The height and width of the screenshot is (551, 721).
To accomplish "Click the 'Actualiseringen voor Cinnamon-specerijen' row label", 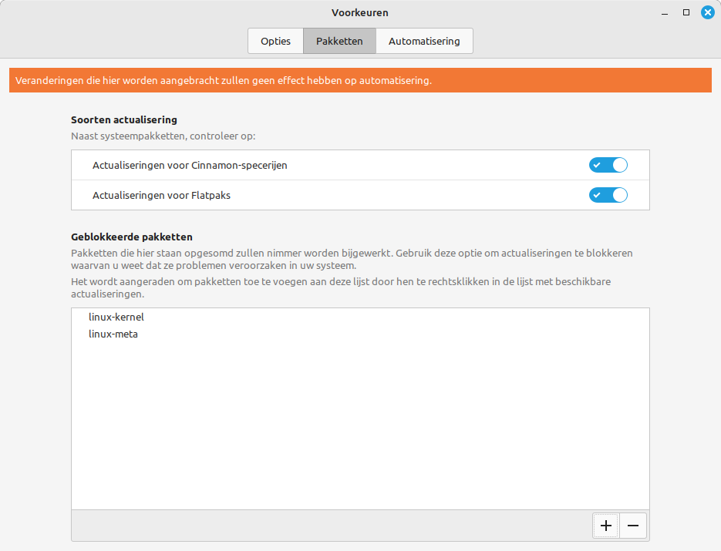I will (x=190, y=165).
